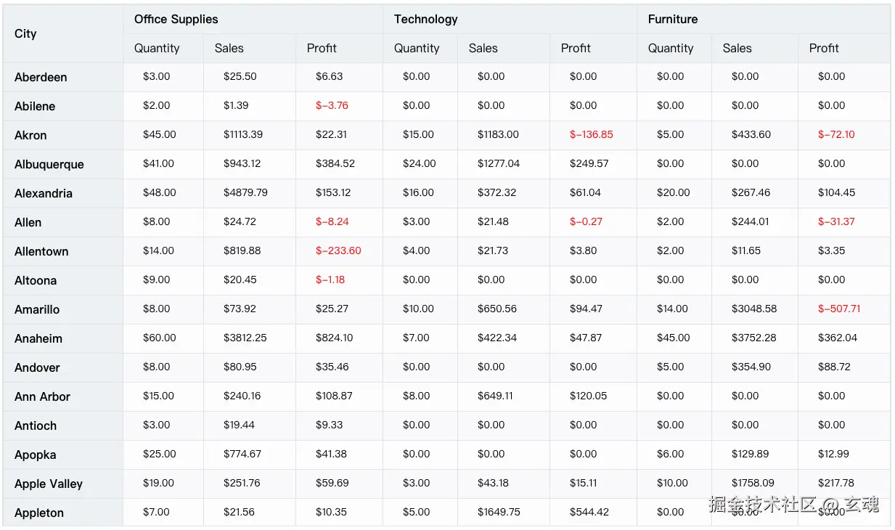
Task: Click the Furniture group header
Action: (x=673, y=20)
